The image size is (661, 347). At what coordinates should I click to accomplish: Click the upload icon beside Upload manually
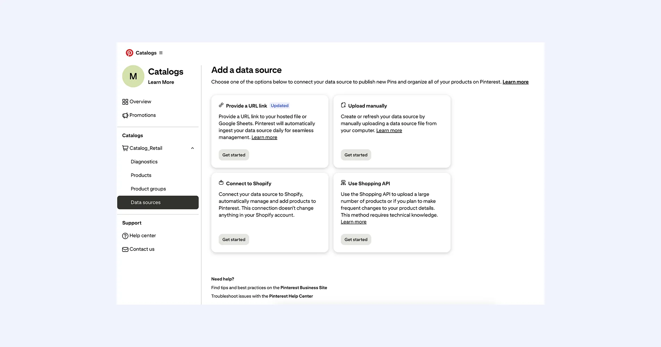[343, 105]
